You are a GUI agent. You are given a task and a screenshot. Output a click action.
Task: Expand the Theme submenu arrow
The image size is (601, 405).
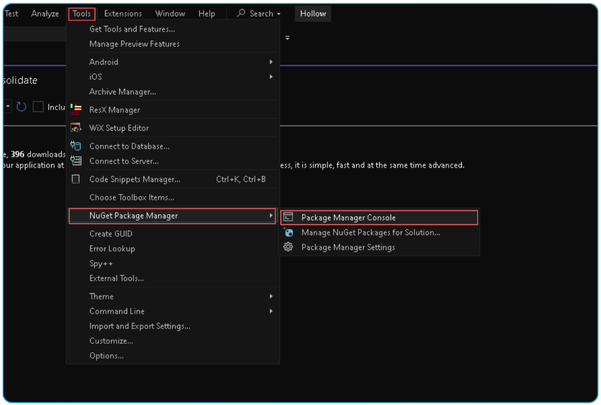271,296
